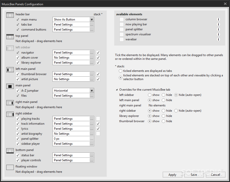230x182 pixels.
Task: Select right sidebar hide (auto-open) option
Action: pyautogui.click(x=176, y=111)
